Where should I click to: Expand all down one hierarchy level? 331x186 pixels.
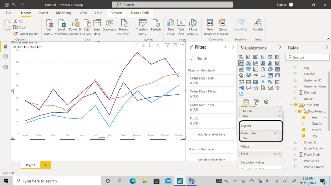(158, 45)
